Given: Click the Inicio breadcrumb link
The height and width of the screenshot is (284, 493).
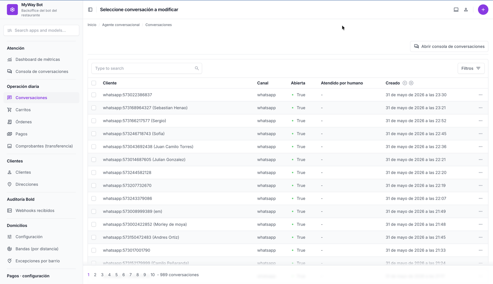Looking at the screenshot, I should tap(92, 25).
